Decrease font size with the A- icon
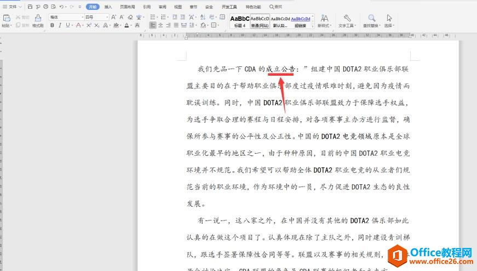The image size is (477, 271). pyautogui.click(x=122, y=18)
